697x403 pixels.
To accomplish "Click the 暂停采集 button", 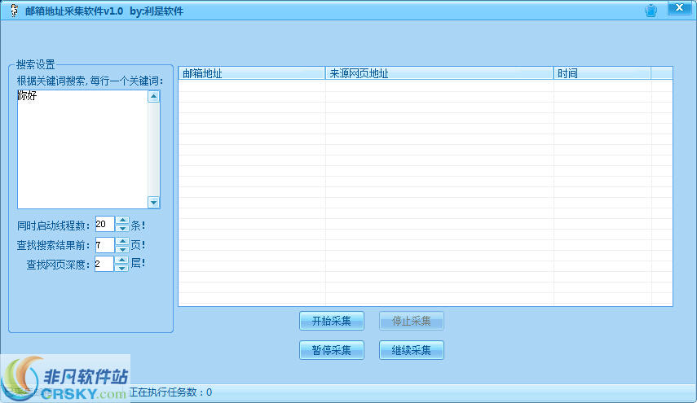I will [x=332, y=350].
